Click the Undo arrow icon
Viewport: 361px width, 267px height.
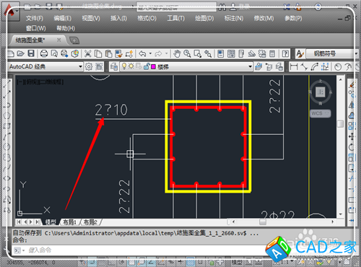click(142, 53)
